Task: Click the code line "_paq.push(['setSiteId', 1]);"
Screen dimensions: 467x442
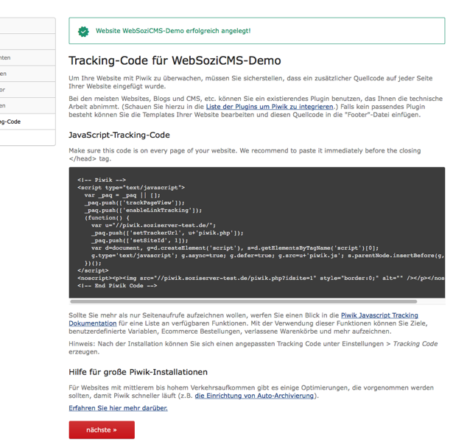Action: click(x=140, y=240)
